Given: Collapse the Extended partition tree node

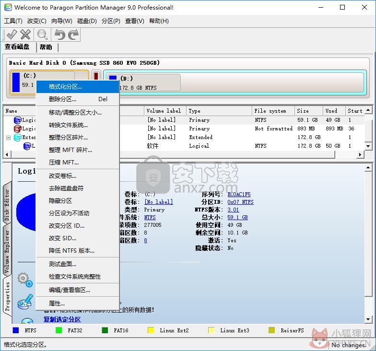Looking at the screenshot, I should (x=9, y=138).
